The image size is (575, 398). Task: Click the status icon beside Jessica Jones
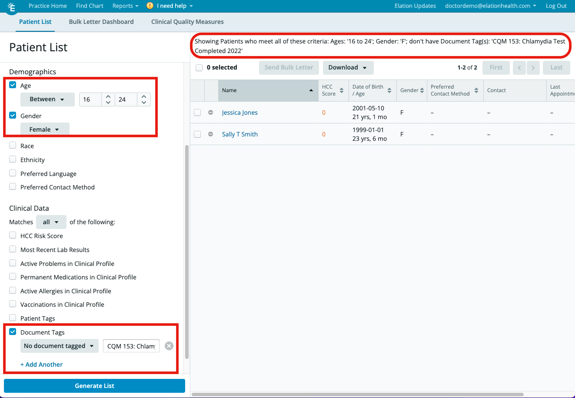coord(211,113)
